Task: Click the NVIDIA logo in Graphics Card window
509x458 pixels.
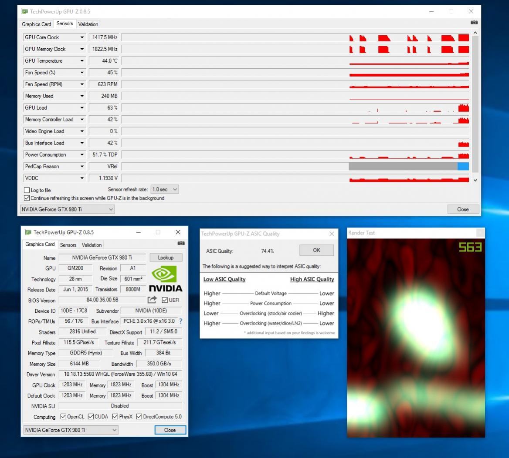Action: pos(166,278)
